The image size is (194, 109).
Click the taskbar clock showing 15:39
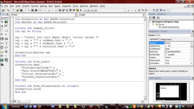click(189, 106)
